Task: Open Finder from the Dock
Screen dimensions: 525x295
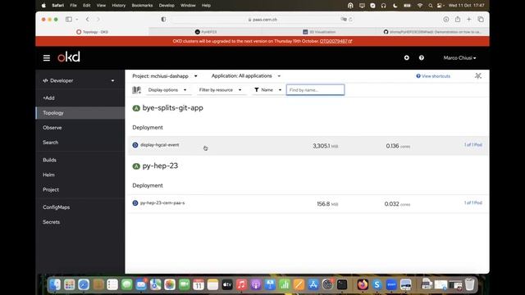Action: (55, 284)
